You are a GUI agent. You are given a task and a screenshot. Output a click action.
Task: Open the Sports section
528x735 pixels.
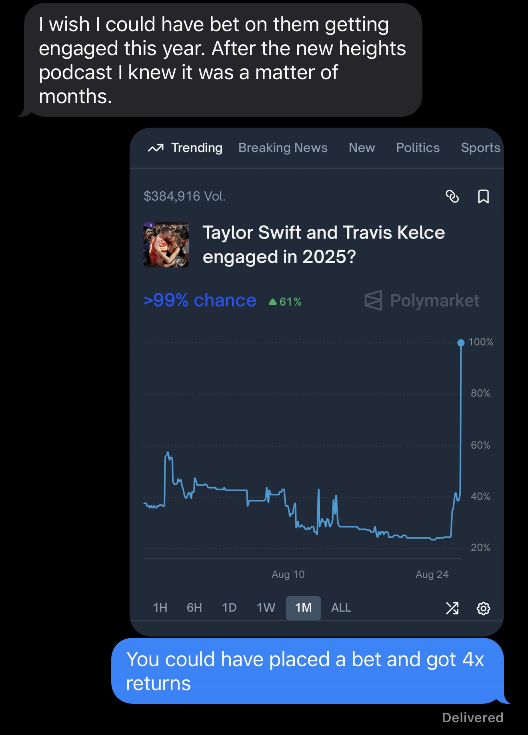coord(480,148)
